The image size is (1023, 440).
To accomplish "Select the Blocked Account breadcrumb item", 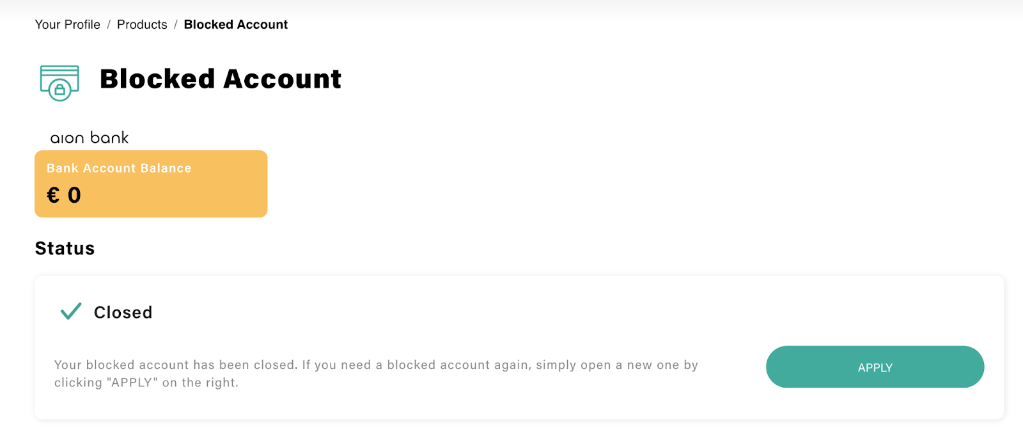I will (x=235, y=24).
